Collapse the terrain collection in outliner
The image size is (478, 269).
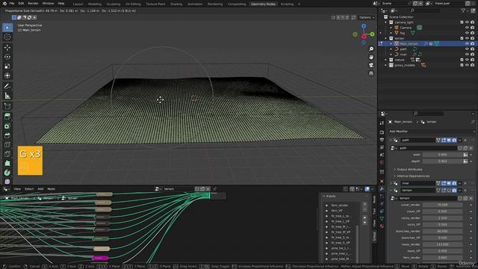386,38
